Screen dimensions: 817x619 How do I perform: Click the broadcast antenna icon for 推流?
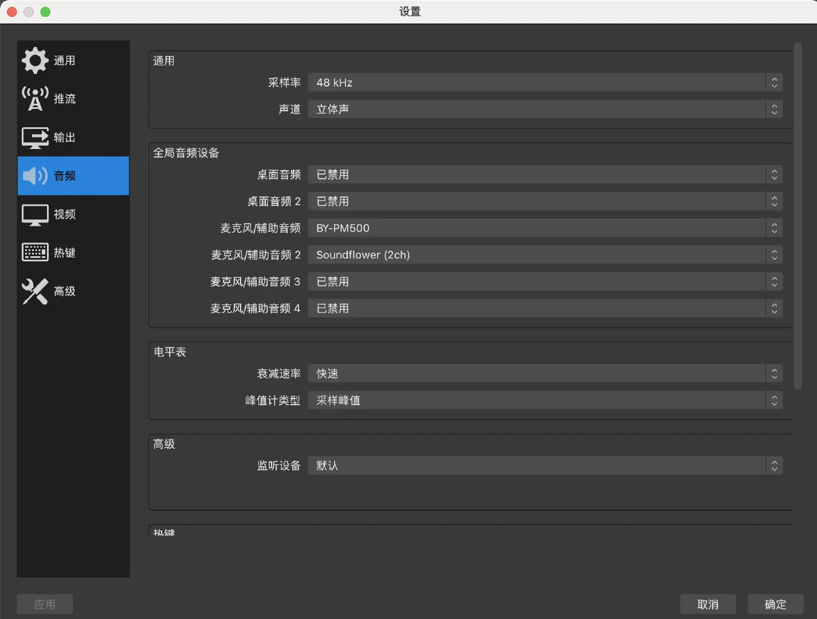tap(35, 99)
